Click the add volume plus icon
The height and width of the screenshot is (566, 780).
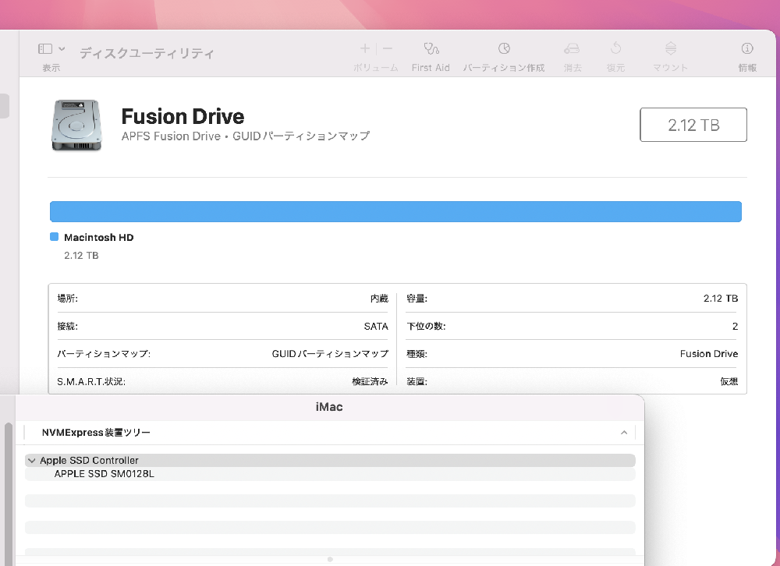(x=365, y=48)
